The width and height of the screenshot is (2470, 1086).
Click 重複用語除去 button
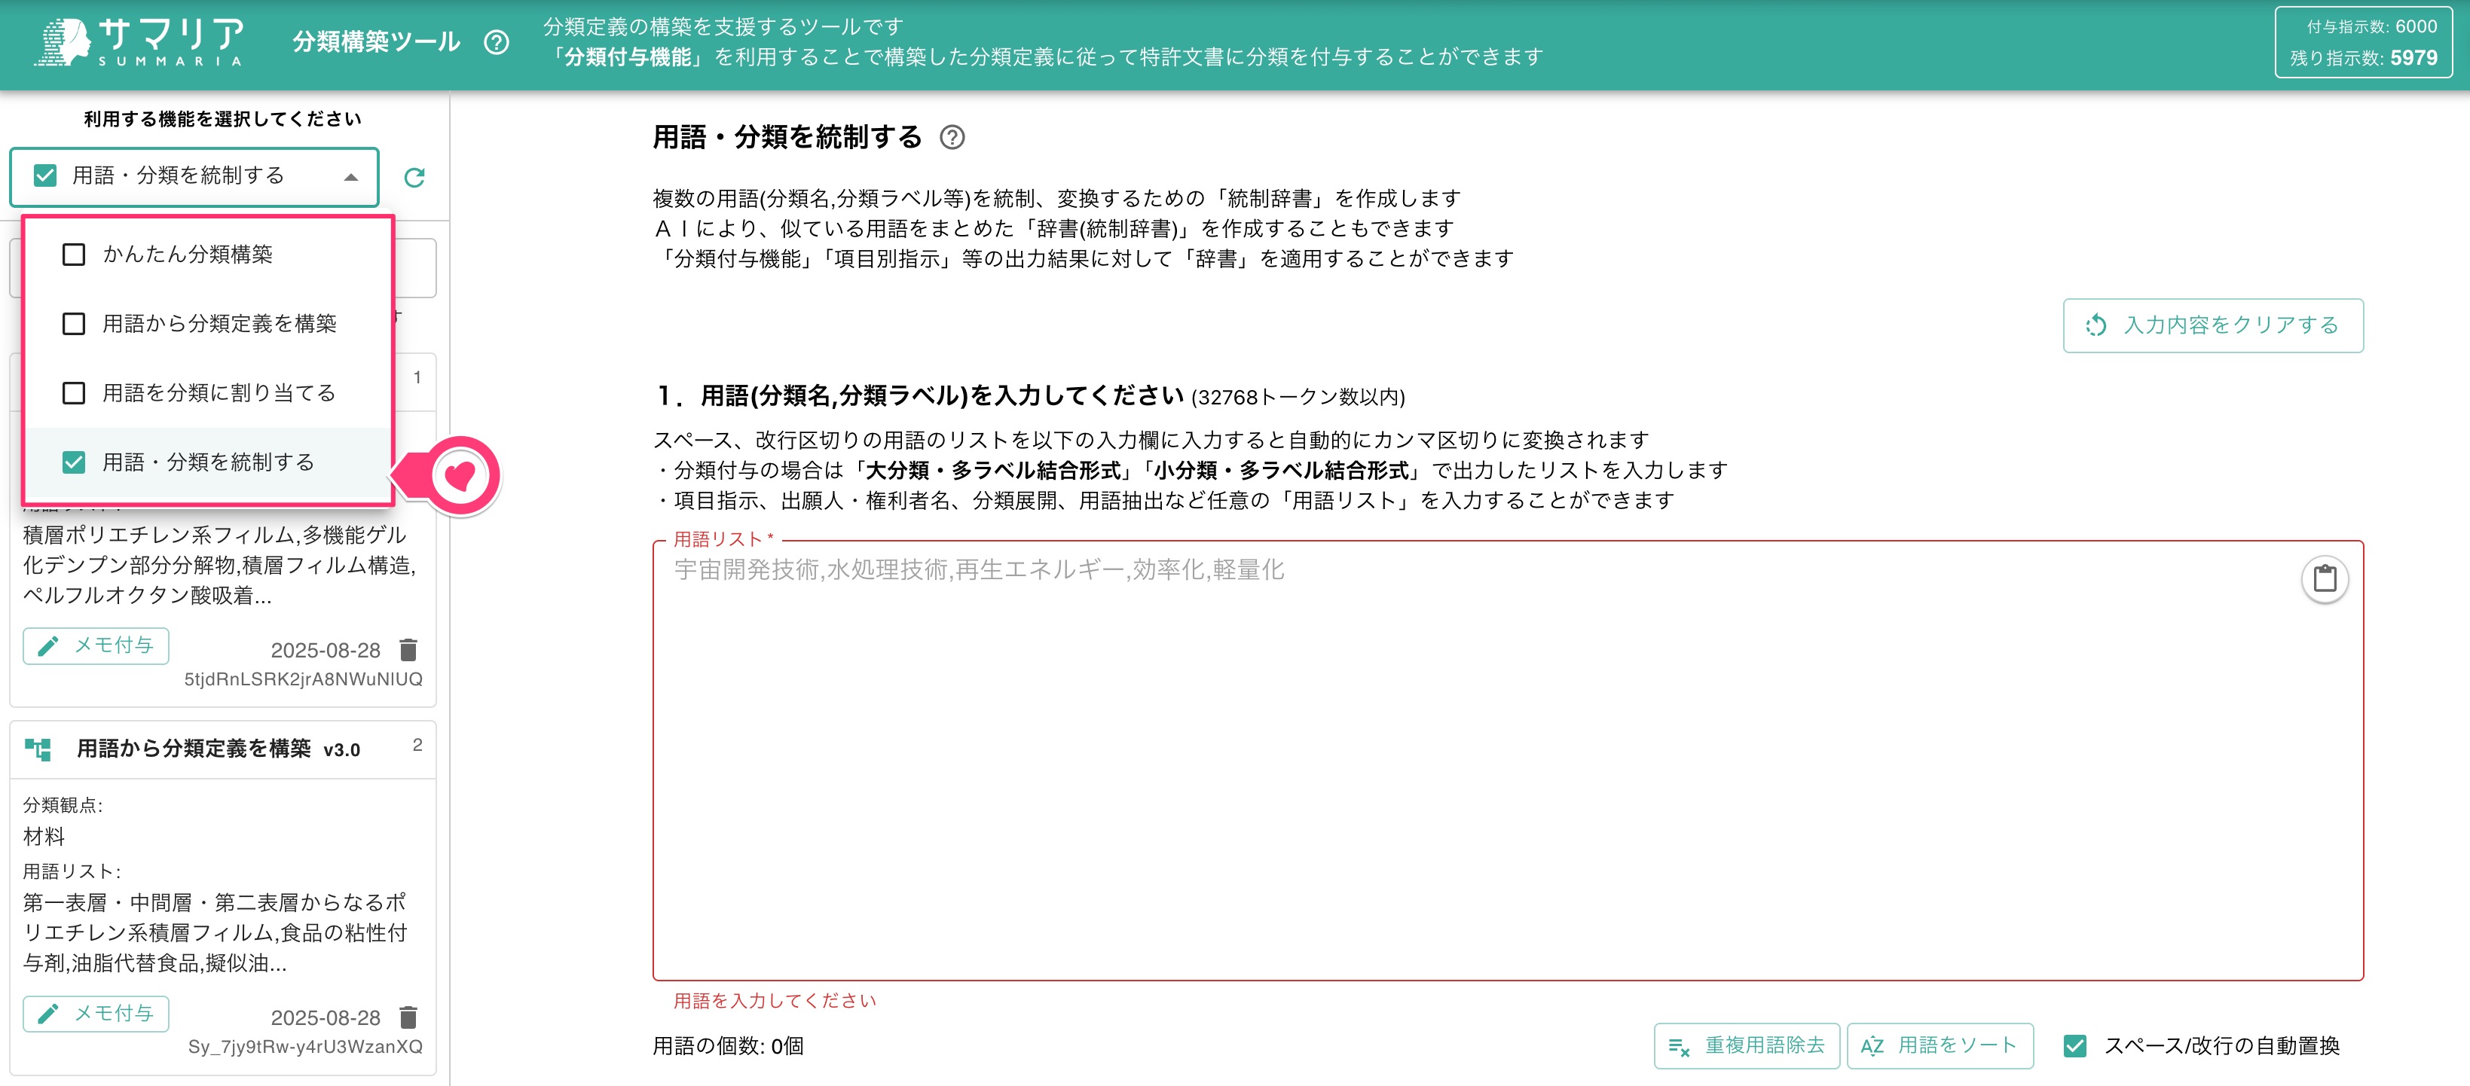pyautogui.click(x=1746, y=1046)
